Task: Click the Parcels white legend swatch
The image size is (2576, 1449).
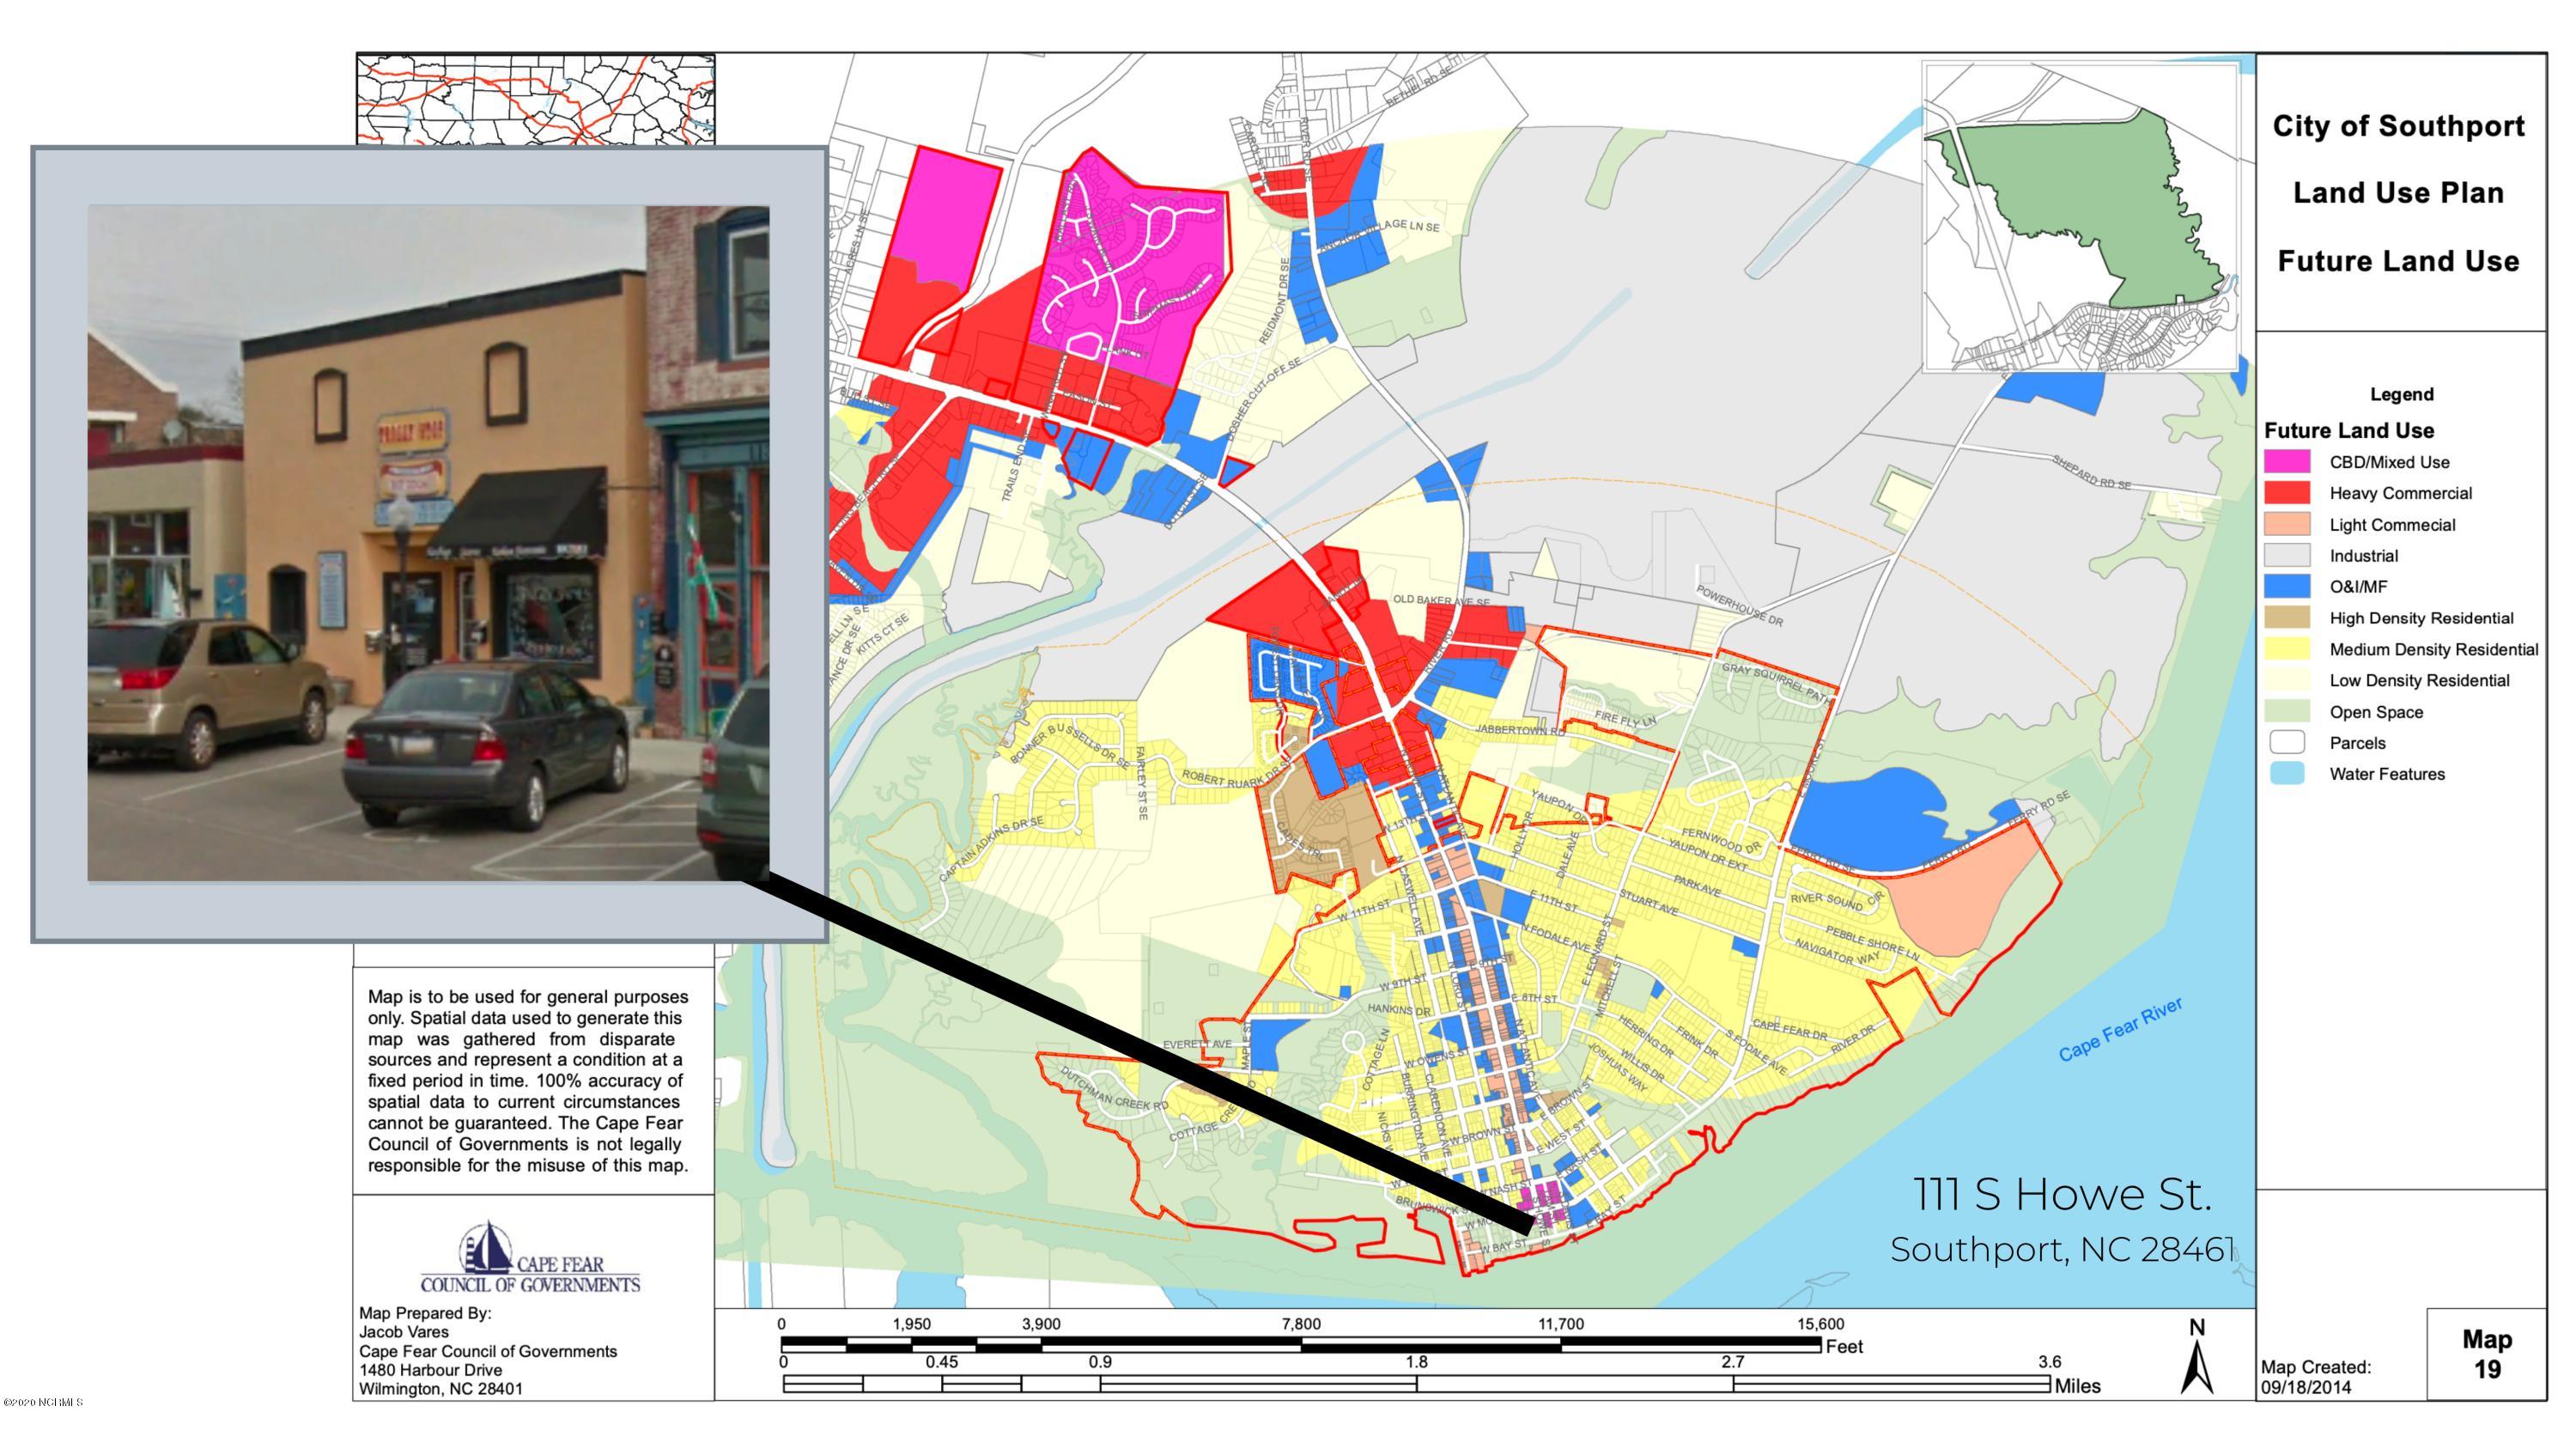Action: (x=2287, y=742)
